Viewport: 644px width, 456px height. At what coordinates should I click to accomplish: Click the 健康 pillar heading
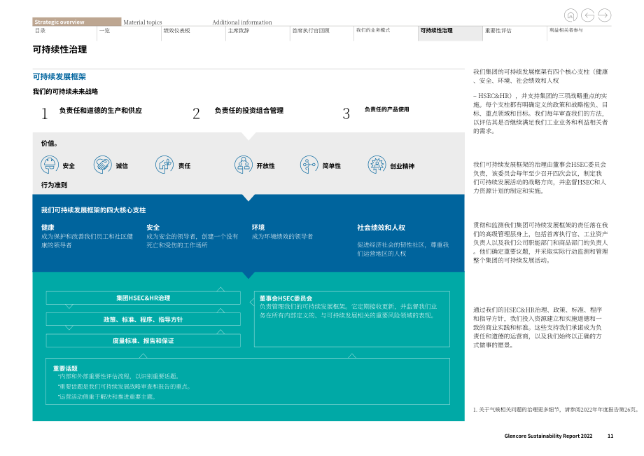tap(47, 227)
